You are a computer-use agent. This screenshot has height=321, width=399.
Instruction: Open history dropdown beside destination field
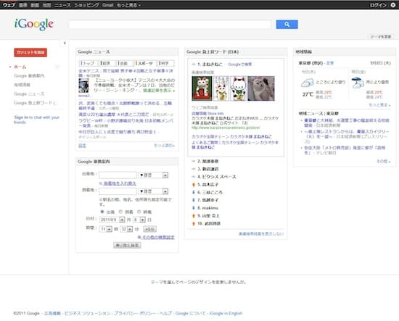point(153,191)
